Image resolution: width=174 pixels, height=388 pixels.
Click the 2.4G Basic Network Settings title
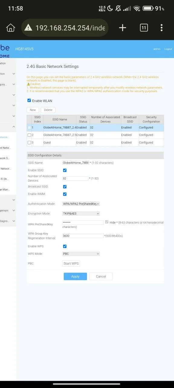click(53, 66)
